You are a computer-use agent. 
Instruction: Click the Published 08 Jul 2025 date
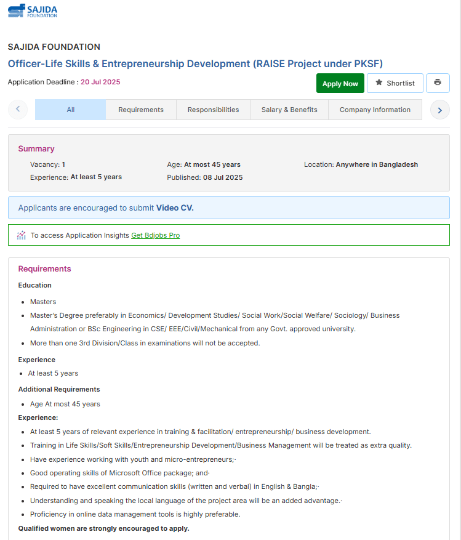click(x=223, y=177)
